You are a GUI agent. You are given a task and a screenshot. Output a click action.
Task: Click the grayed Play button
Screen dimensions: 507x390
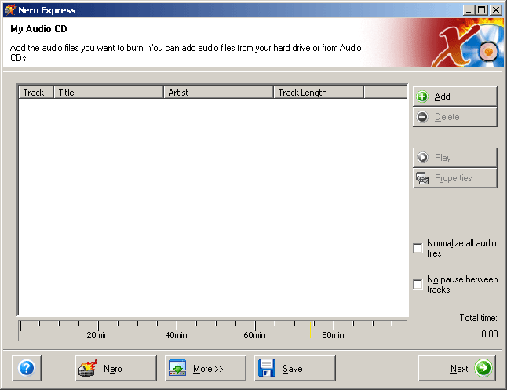[455, 158]
